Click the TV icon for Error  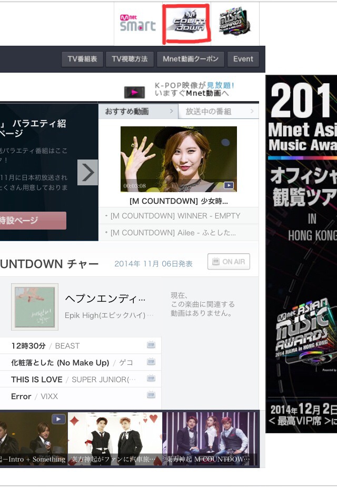pos(151,395)
